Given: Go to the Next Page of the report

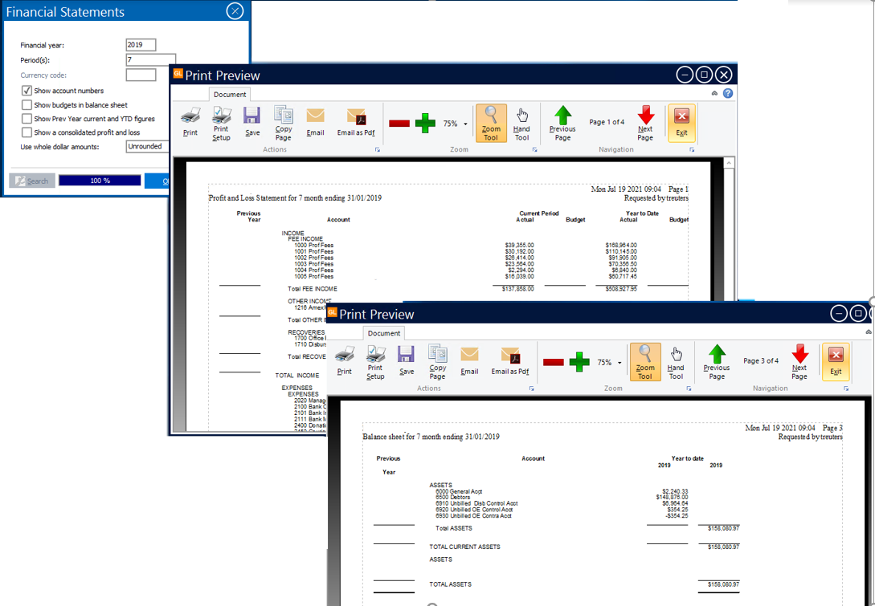Looking at the screenshot, I should [645, 122].
